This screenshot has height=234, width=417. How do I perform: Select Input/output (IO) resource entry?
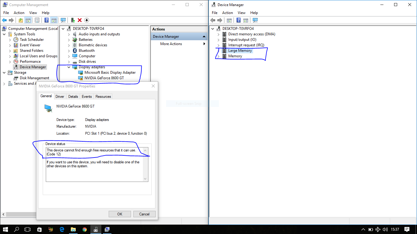pyautogui.click(x=242, y=40)
